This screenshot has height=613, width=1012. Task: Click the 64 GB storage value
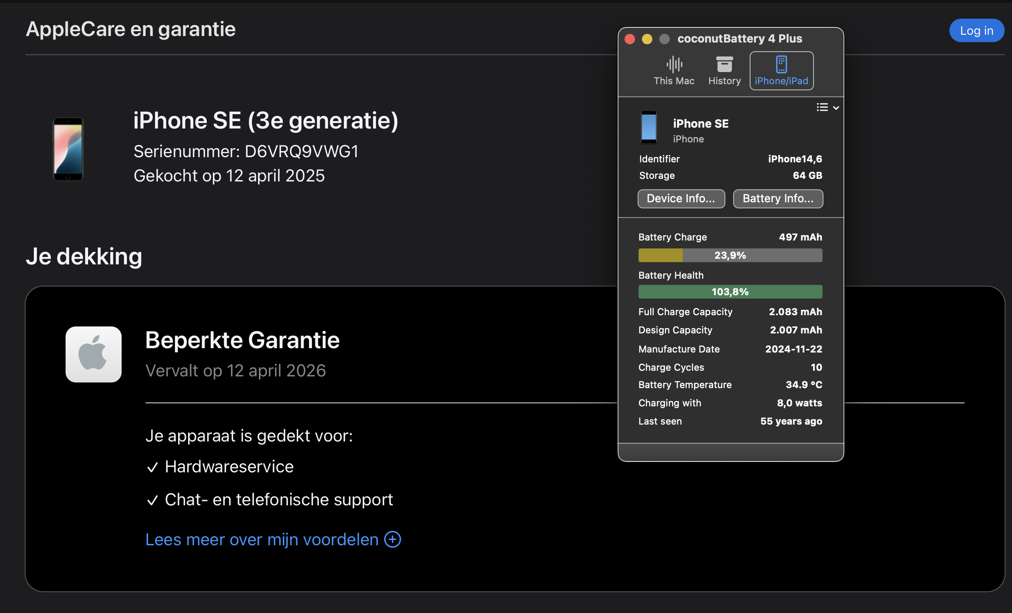pos(807,175)
